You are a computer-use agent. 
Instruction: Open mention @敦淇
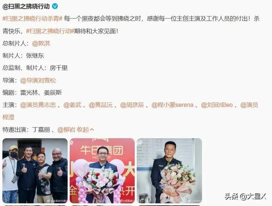coord(41,43)
